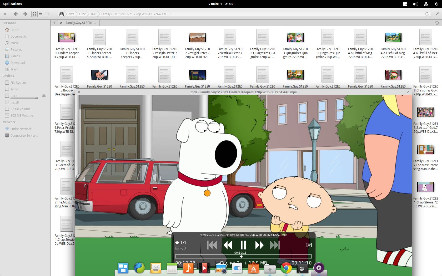Switch to the Family.Guy.S12E01-... tab
This screenshot has height=276, width=442.
point(81,23)
